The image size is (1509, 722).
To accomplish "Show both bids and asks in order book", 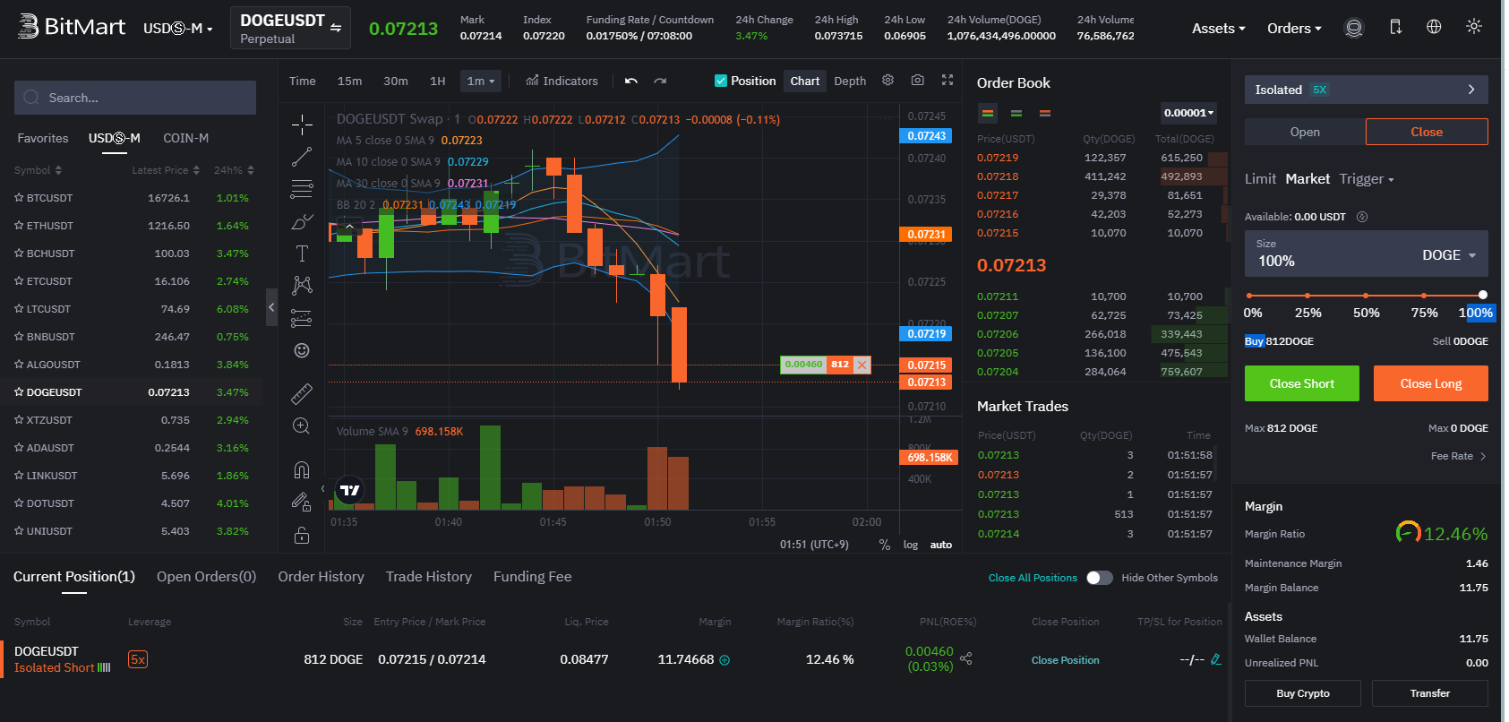I will (988, 113).
